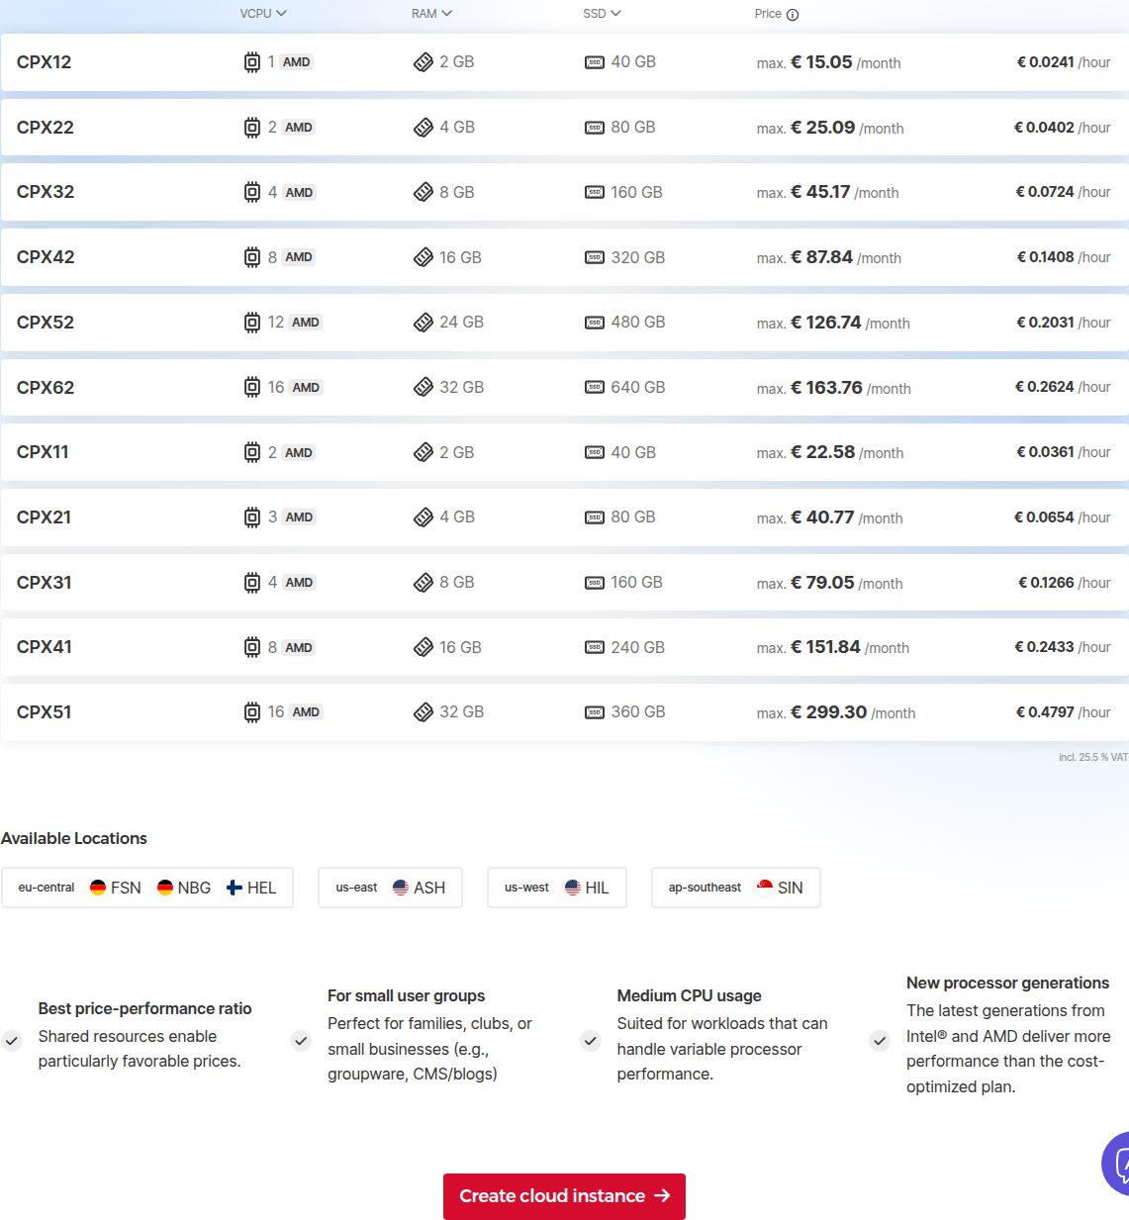
Task: Click the € 0.0402 hourly price
Action: point(1044,128)
